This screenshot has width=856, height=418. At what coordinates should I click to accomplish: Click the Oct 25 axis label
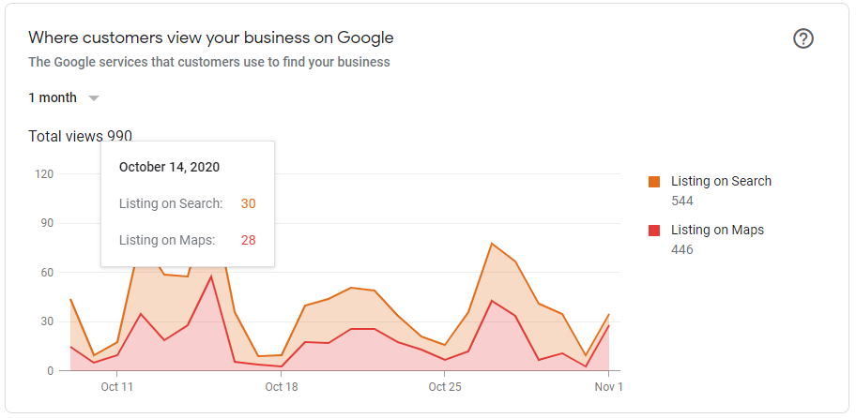click(444, 387)
